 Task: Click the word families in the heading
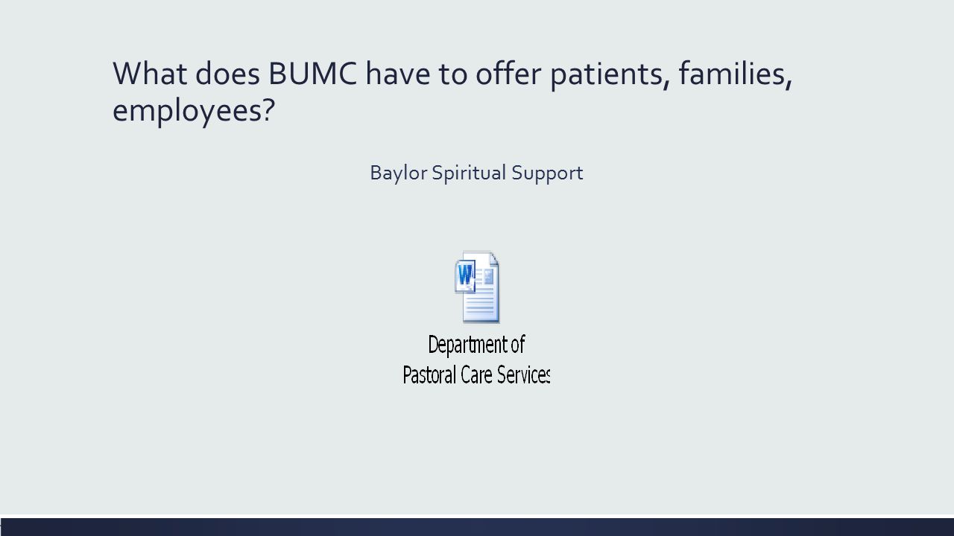point(735,74)
